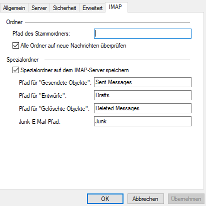Select the Sicherheit tab

click(x=64, y=8)
